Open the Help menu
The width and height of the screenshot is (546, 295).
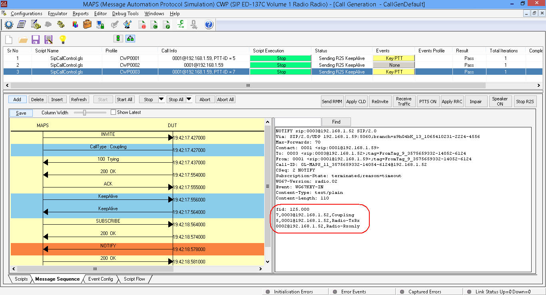175,14
